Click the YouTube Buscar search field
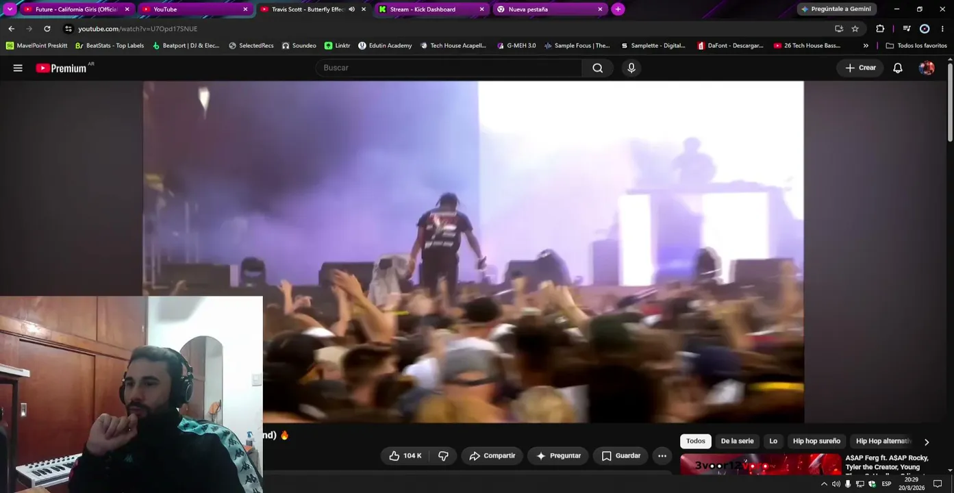The image size is (954, 493). (449, 68)
